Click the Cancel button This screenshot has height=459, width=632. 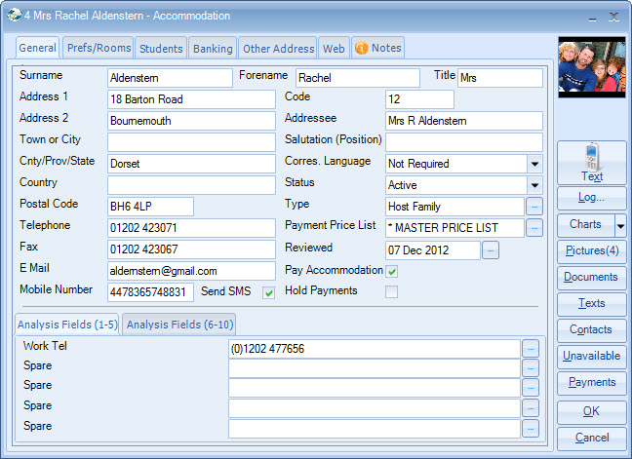click(592, 438)
